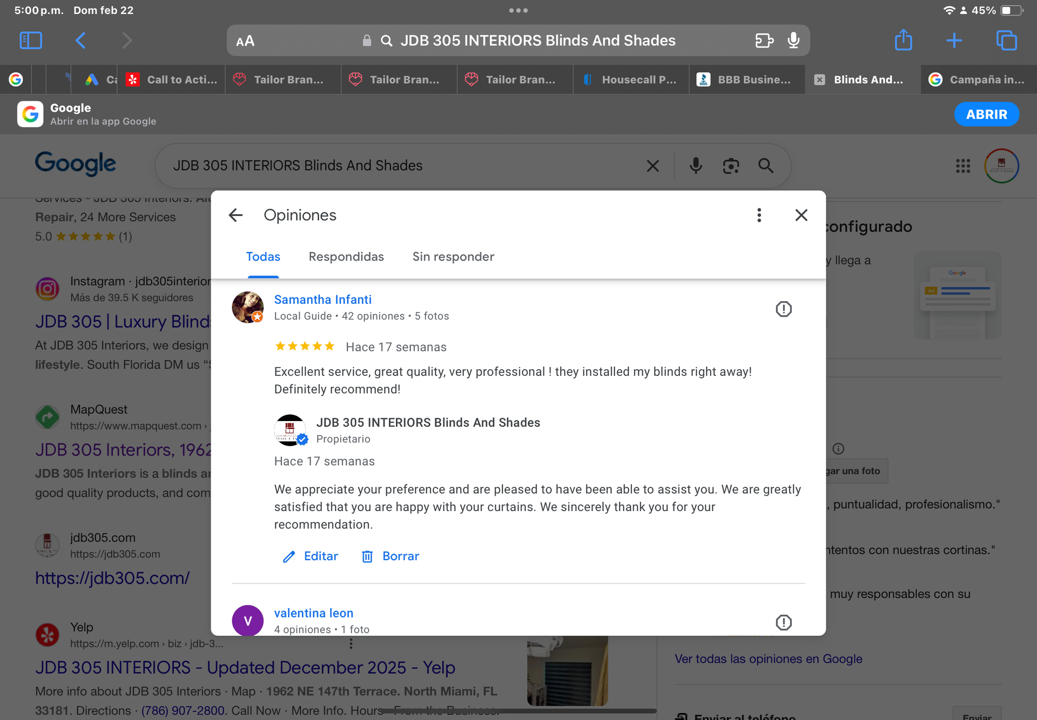
Task: Tap the Safari sidebar toggle icon
Action: click(31, 40)
